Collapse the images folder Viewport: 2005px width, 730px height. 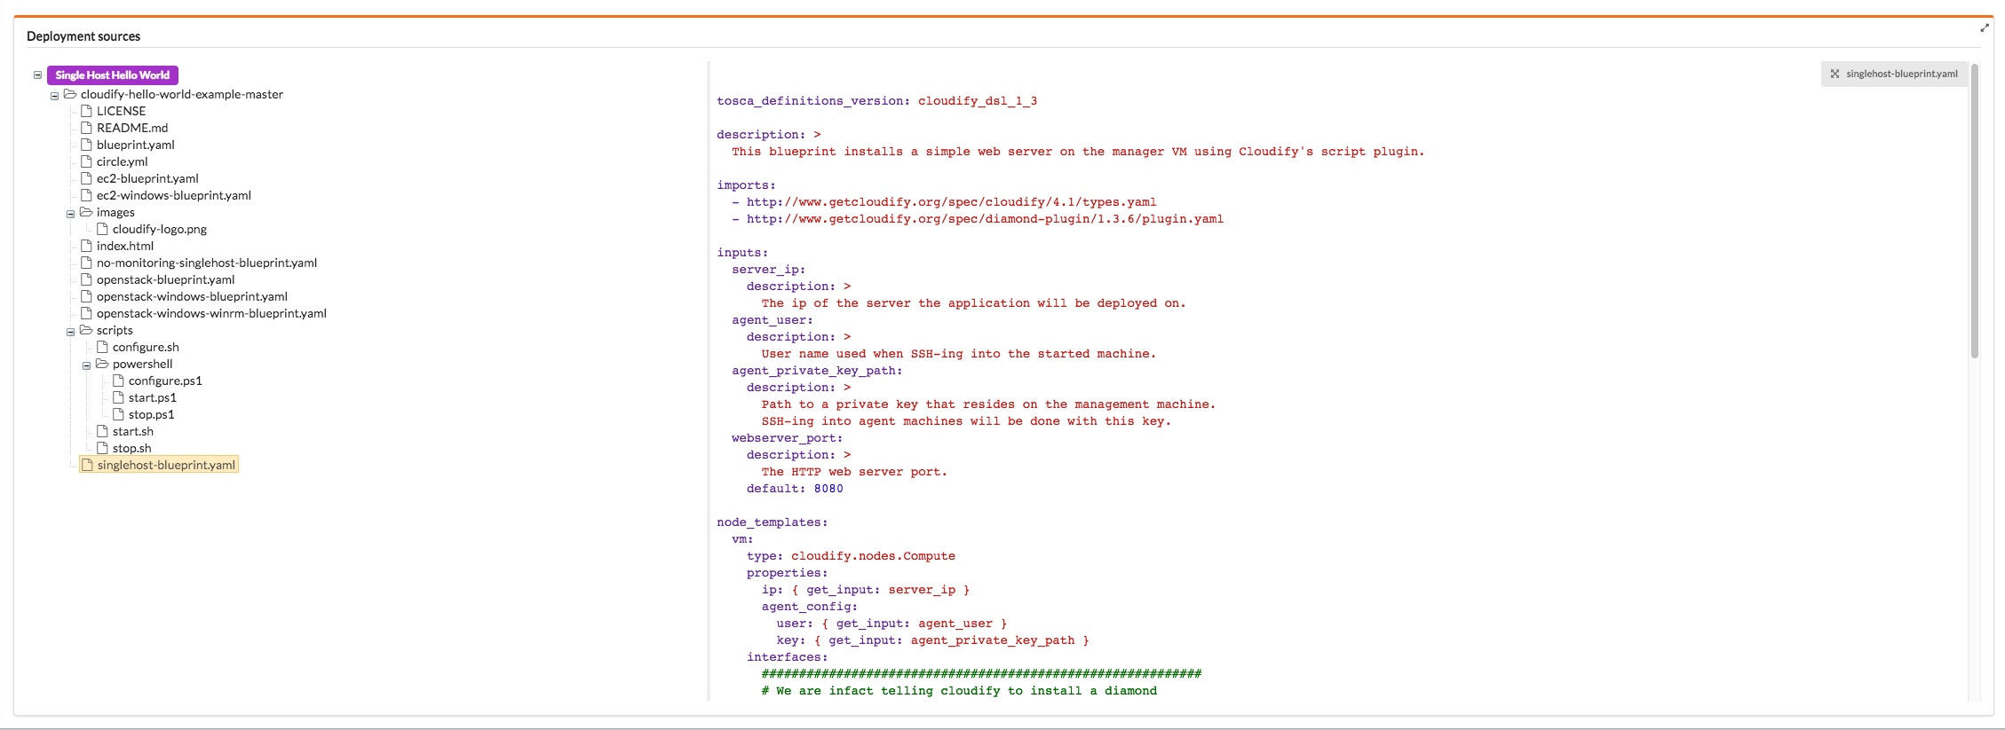[70, 214]
